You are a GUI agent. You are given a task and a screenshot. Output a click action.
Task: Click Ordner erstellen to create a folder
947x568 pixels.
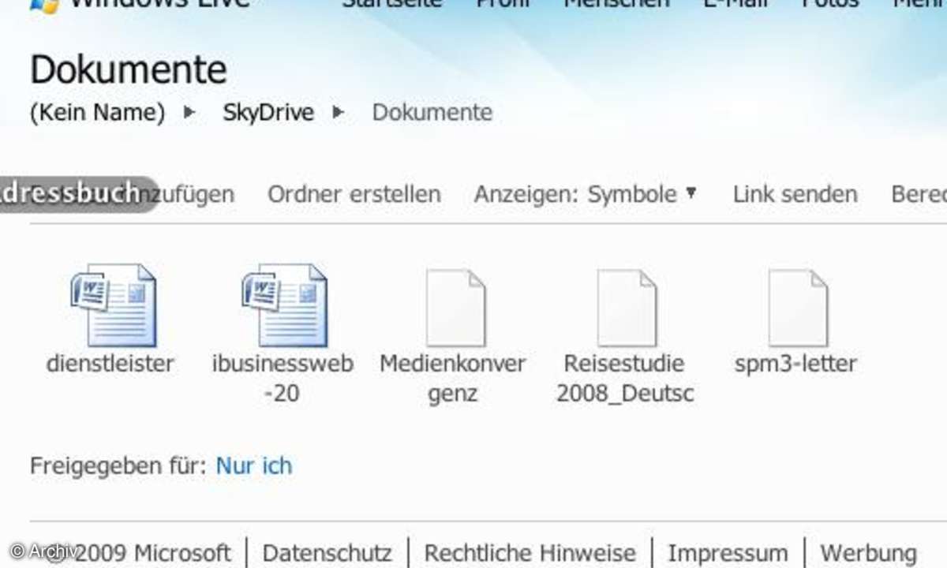point(354,194)
